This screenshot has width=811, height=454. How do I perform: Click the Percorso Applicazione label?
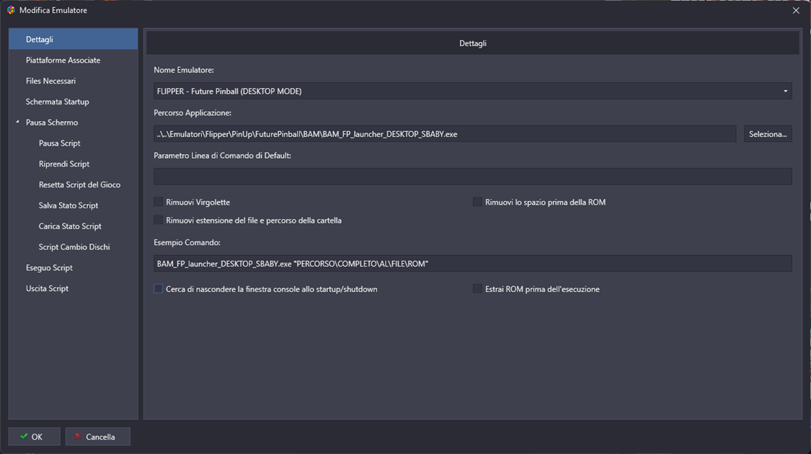(x=192, y=112)
